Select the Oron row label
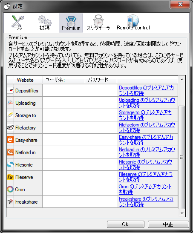The height and width of the screenshot is (233, 193). [x=20, y=190]
